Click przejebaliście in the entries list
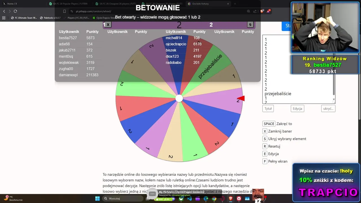Viewport: 361px width, 203px height. pos(278,94)
